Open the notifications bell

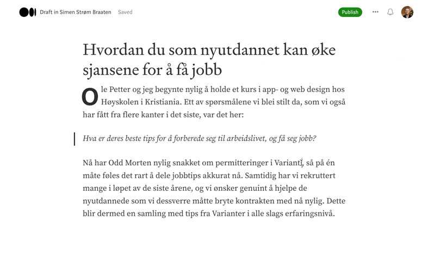click(390, 12)
